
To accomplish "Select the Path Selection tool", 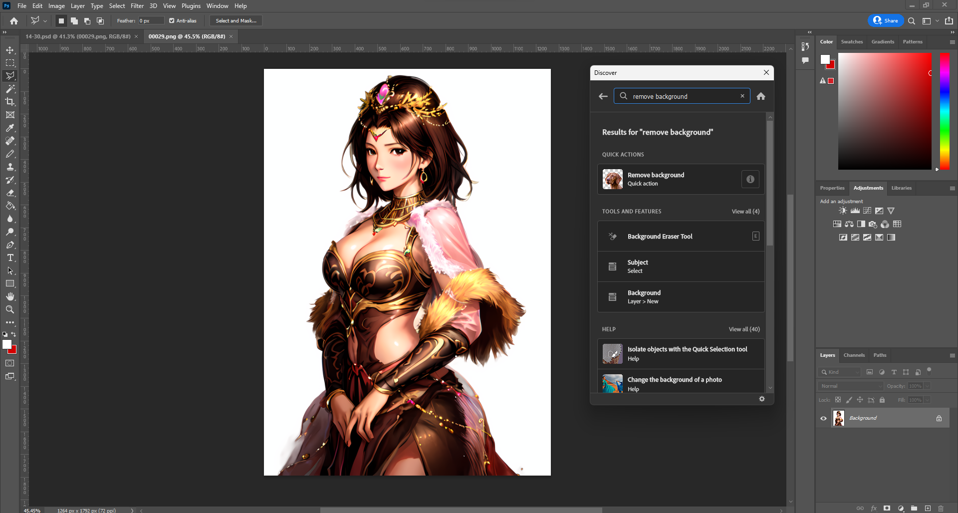I will pos(10,270).
